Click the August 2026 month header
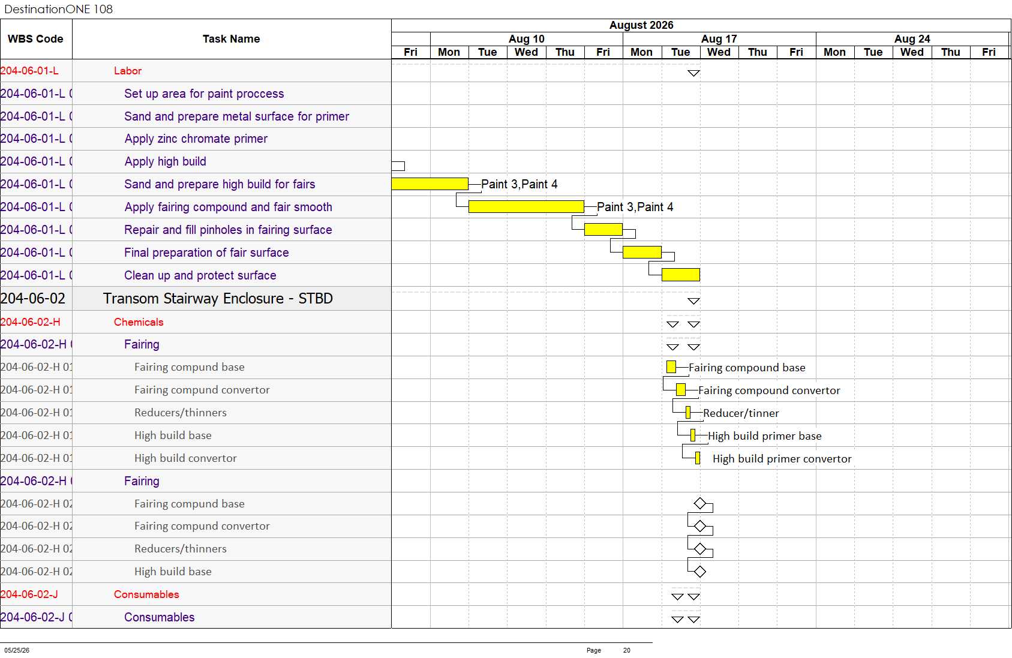 tap(641, 25)
